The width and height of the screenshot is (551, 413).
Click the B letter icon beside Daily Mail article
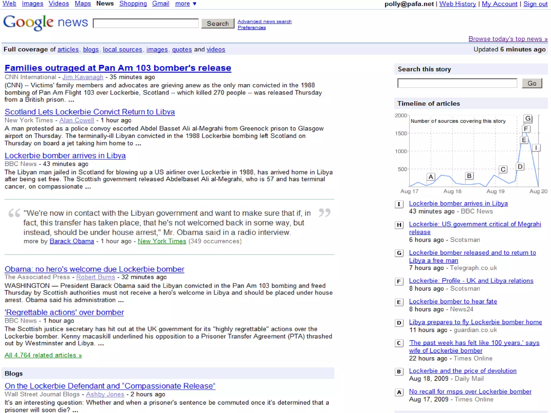(399, 372)
